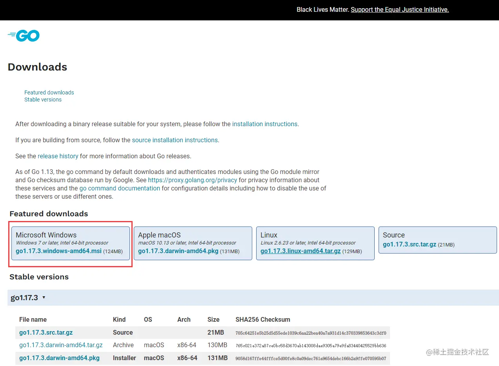Select the OS column header
499x366 pixels.
coord(148,319)
